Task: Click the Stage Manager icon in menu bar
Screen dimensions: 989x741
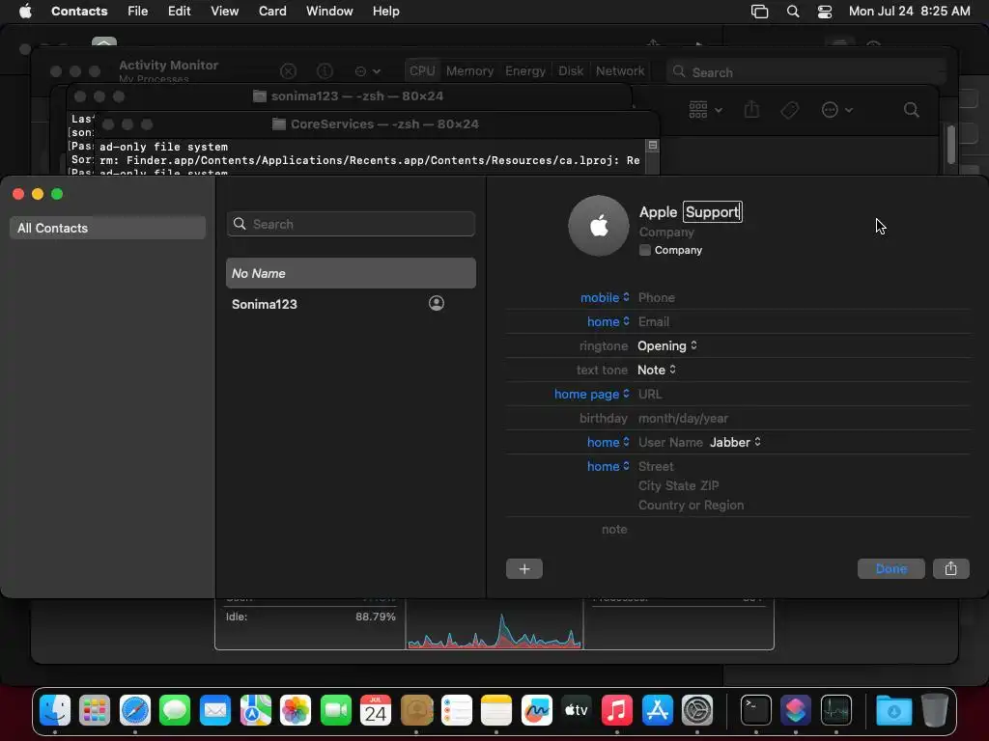Action: click(x=759, y=12)
